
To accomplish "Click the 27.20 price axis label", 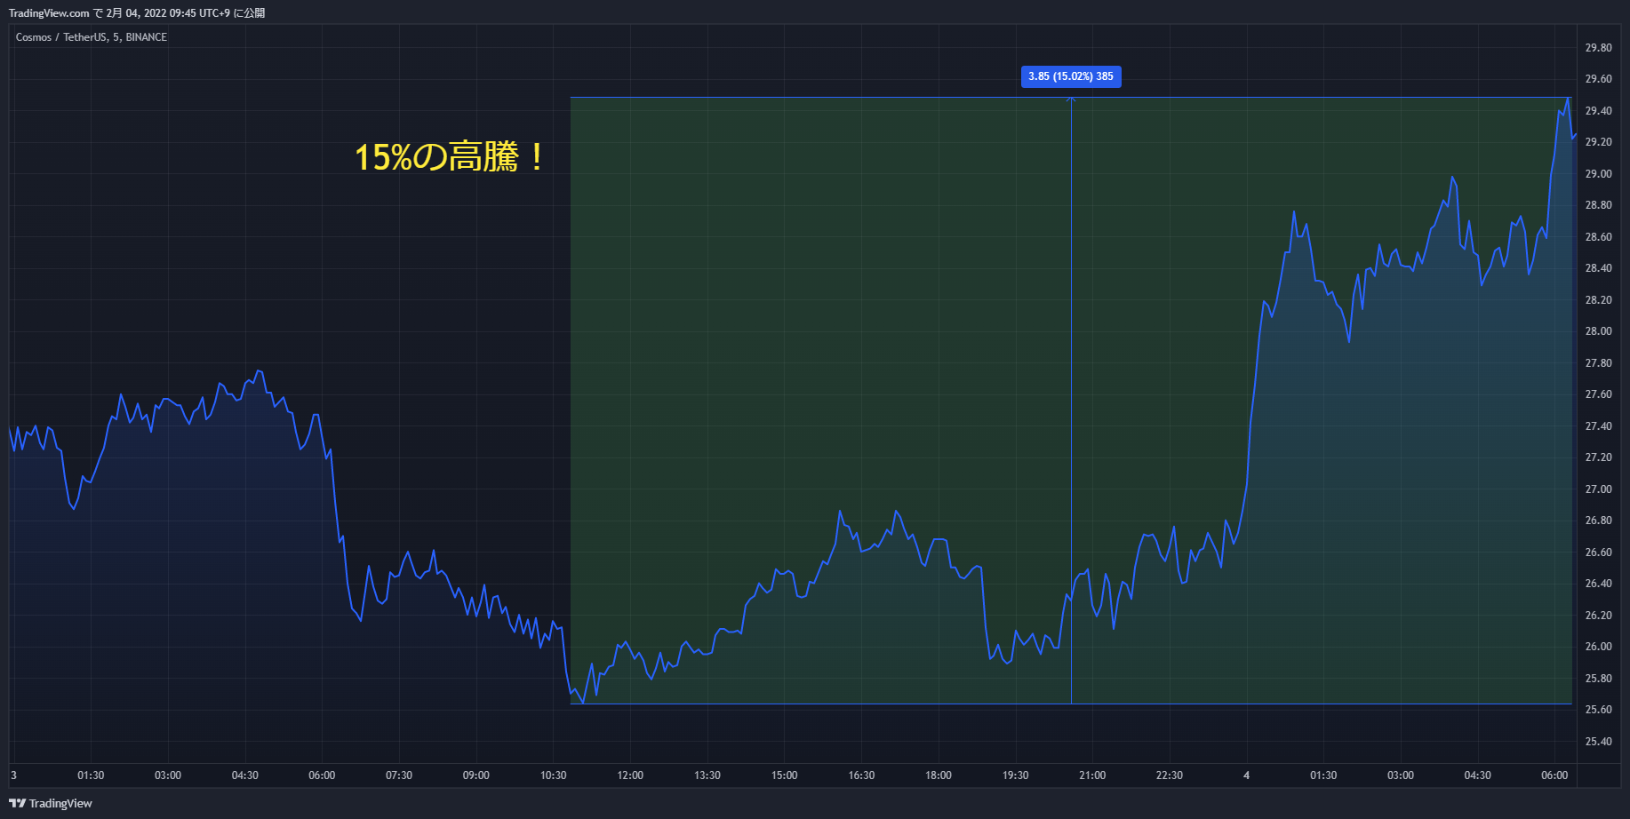I will [1598, 457].
